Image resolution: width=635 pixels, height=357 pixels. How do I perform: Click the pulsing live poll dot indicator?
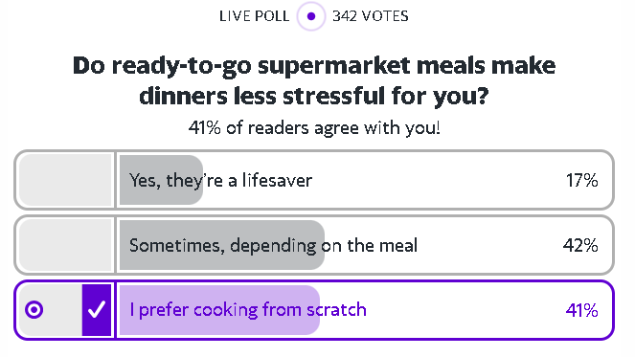311,16
